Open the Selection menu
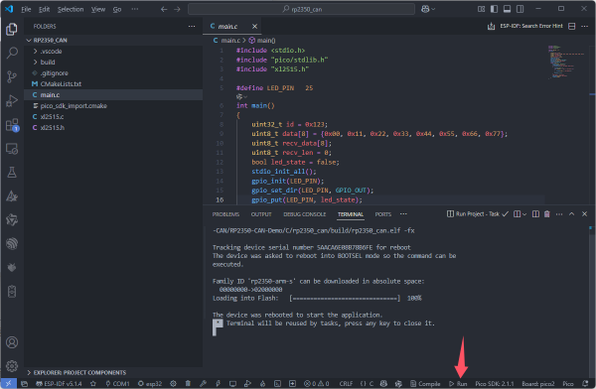 point(71,9)
